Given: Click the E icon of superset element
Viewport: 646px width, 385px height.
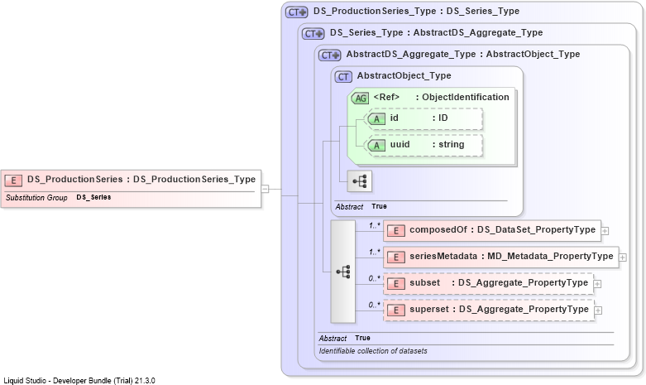Looking at the screenshot, I should 396,310.
